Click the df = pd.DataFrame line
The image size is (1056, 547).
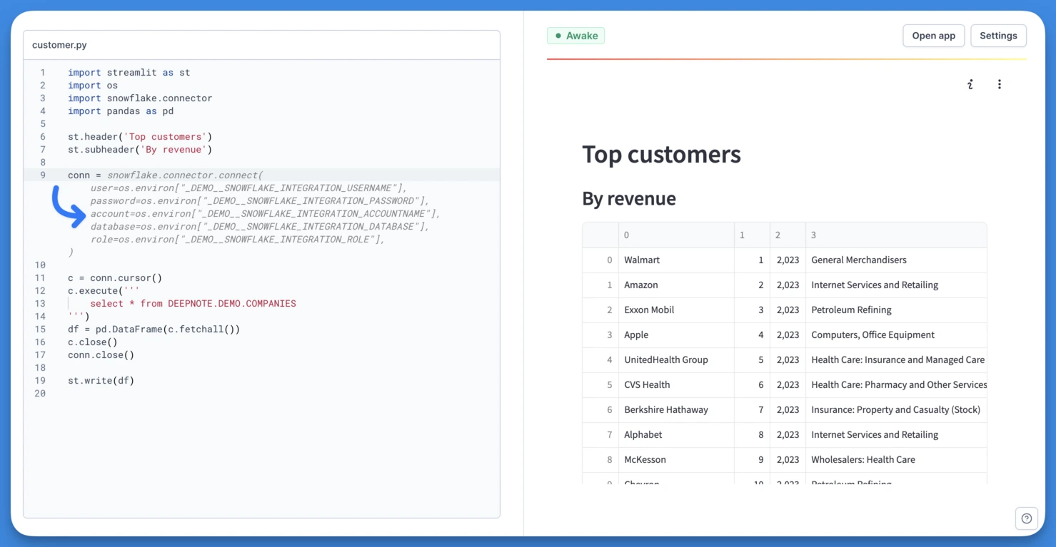click(x=154, y=329)
